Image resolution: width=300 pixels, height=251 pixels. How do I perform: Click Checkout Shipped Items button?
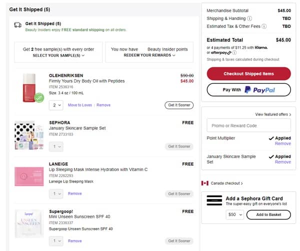[248, 73]
